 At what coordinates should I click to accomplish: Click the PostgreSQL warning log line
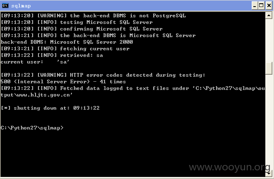coord(93,16)
